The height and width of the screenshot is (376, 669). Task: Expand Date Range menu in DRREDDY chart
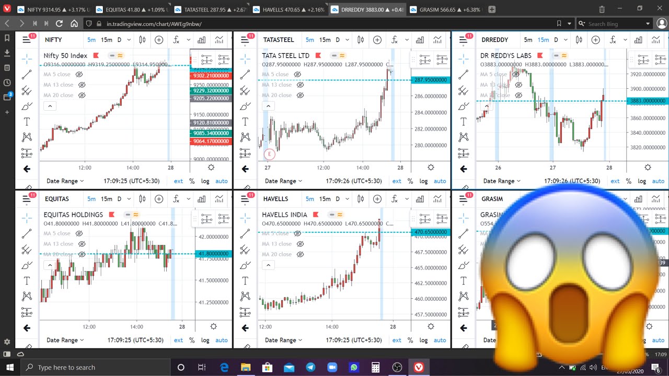[x=502, y=181]
